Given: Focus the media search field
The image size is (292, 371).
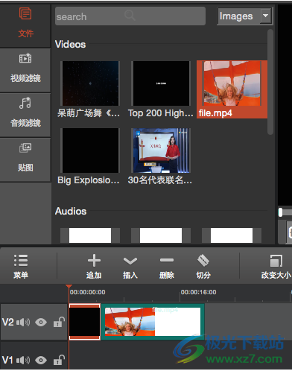Looking at the screenshot, I should 130,16.
